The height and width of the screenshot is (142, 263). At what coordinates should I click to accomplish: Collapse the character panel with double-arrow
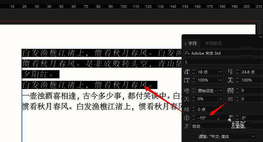click(260, 37)
